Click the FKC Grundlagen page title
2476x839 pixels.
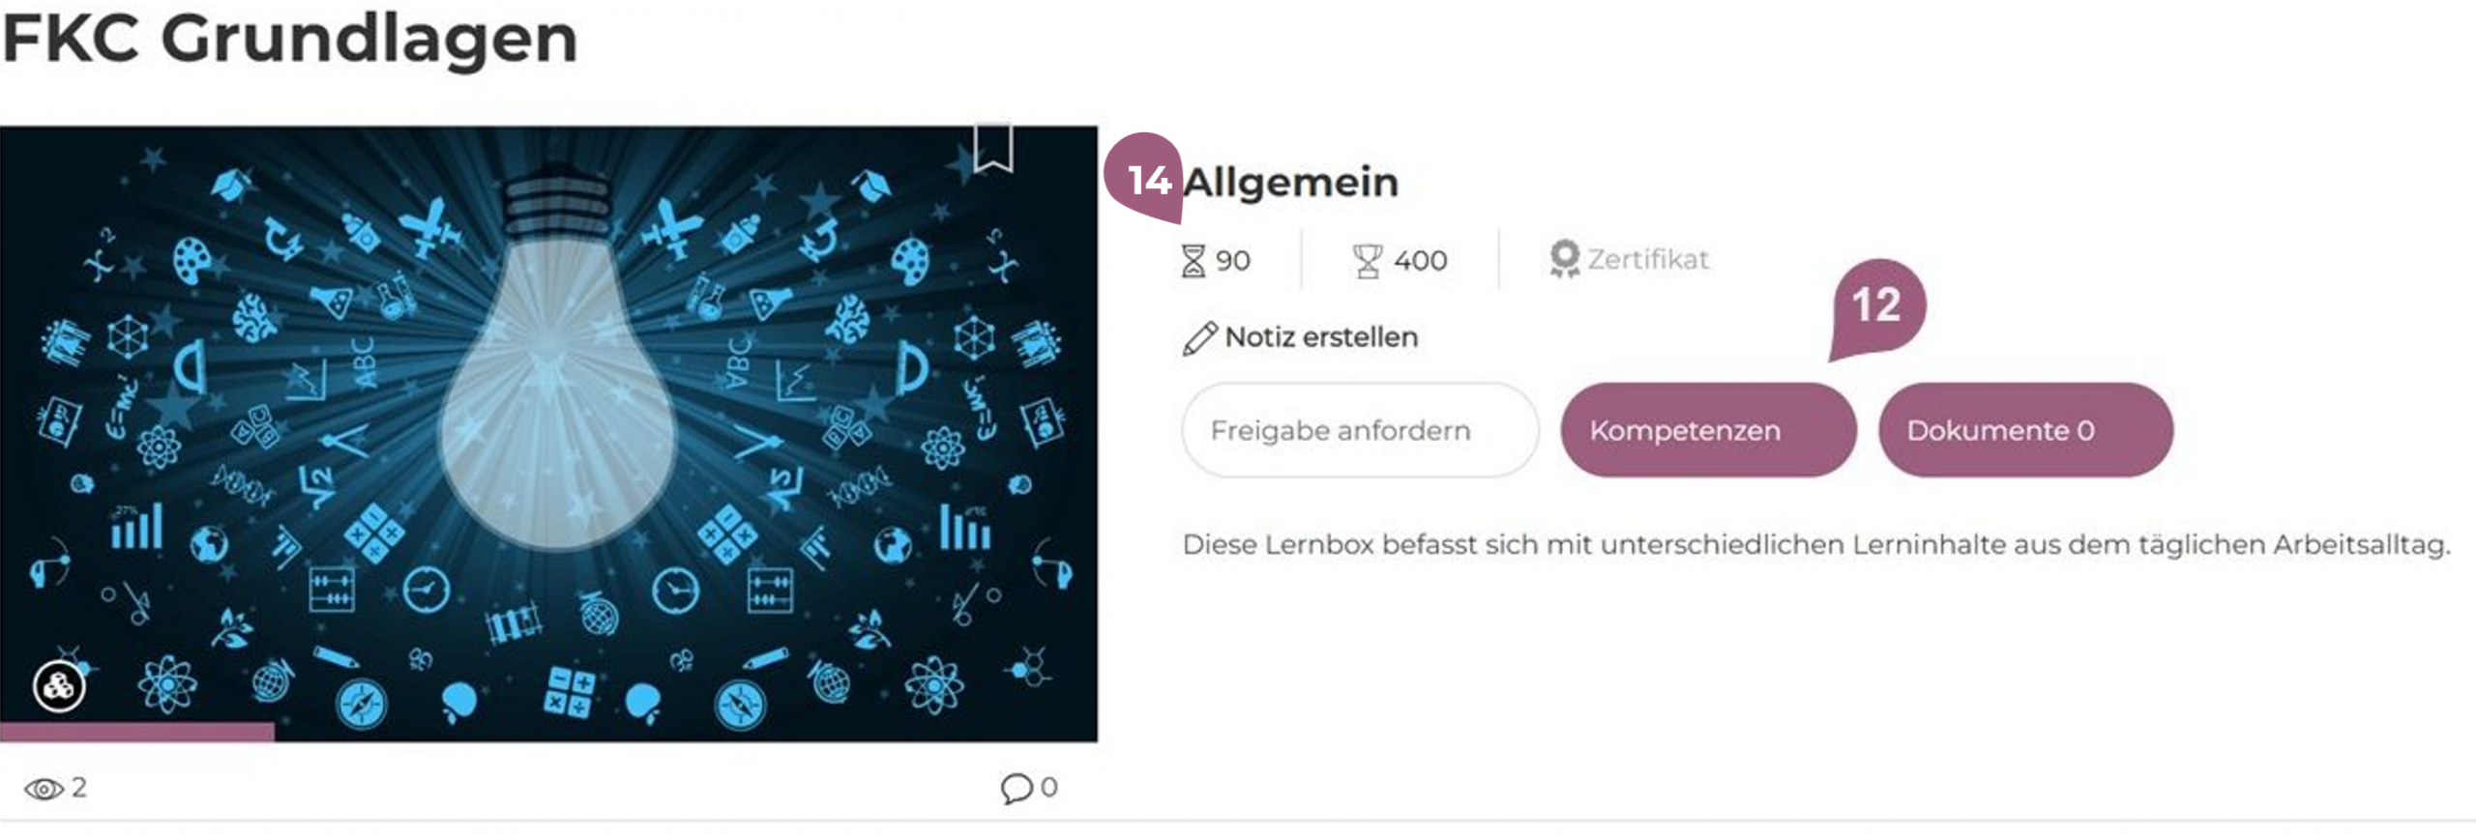(x=290, y=39)
